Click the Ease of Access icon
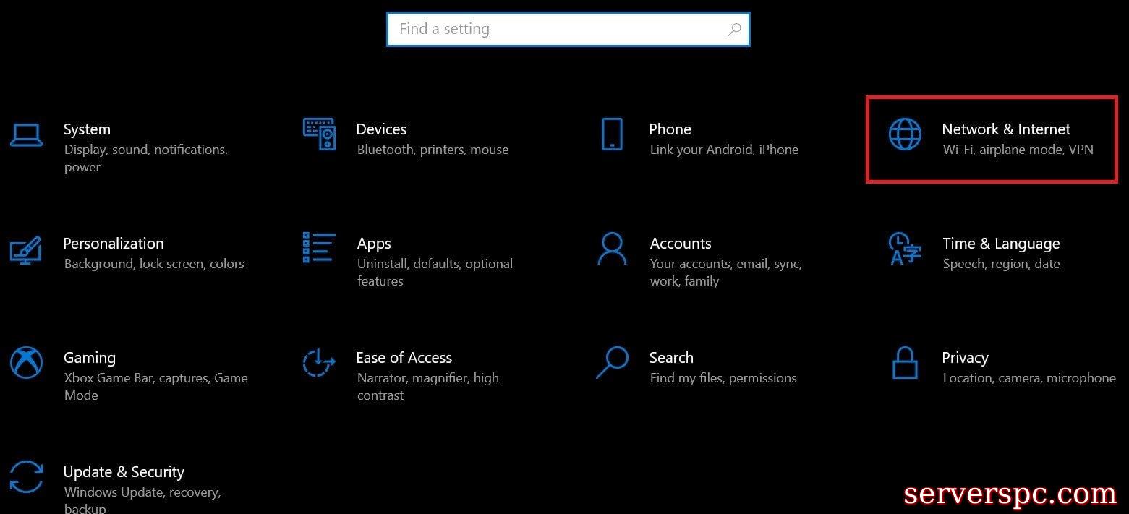 pos(319,363)
